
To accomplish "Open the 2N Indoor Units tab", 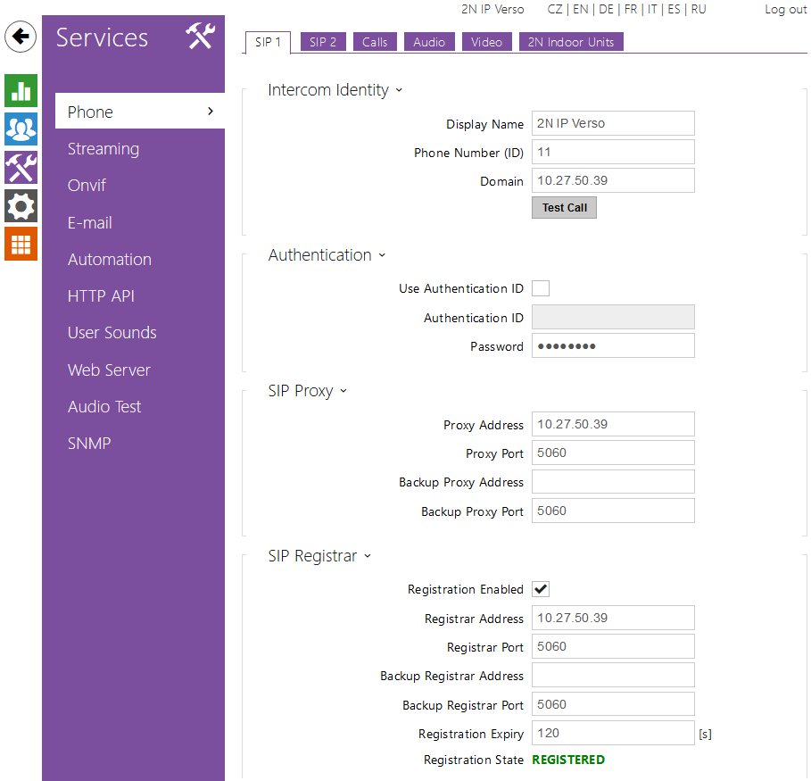I will (x=571, y=42).
